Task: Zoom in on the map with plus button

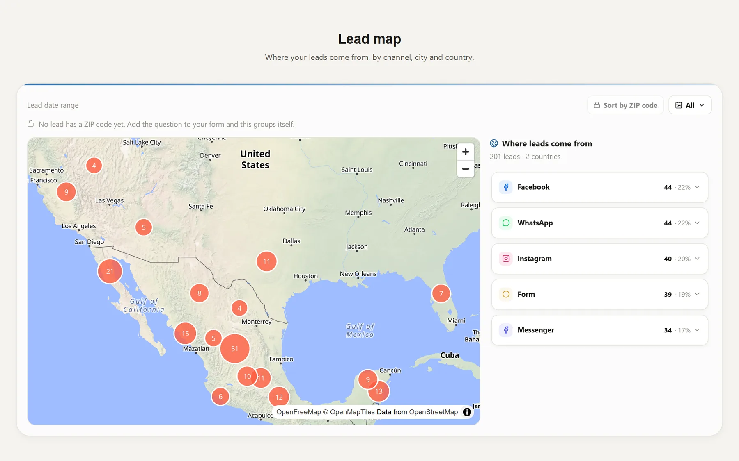Action: 466,152
